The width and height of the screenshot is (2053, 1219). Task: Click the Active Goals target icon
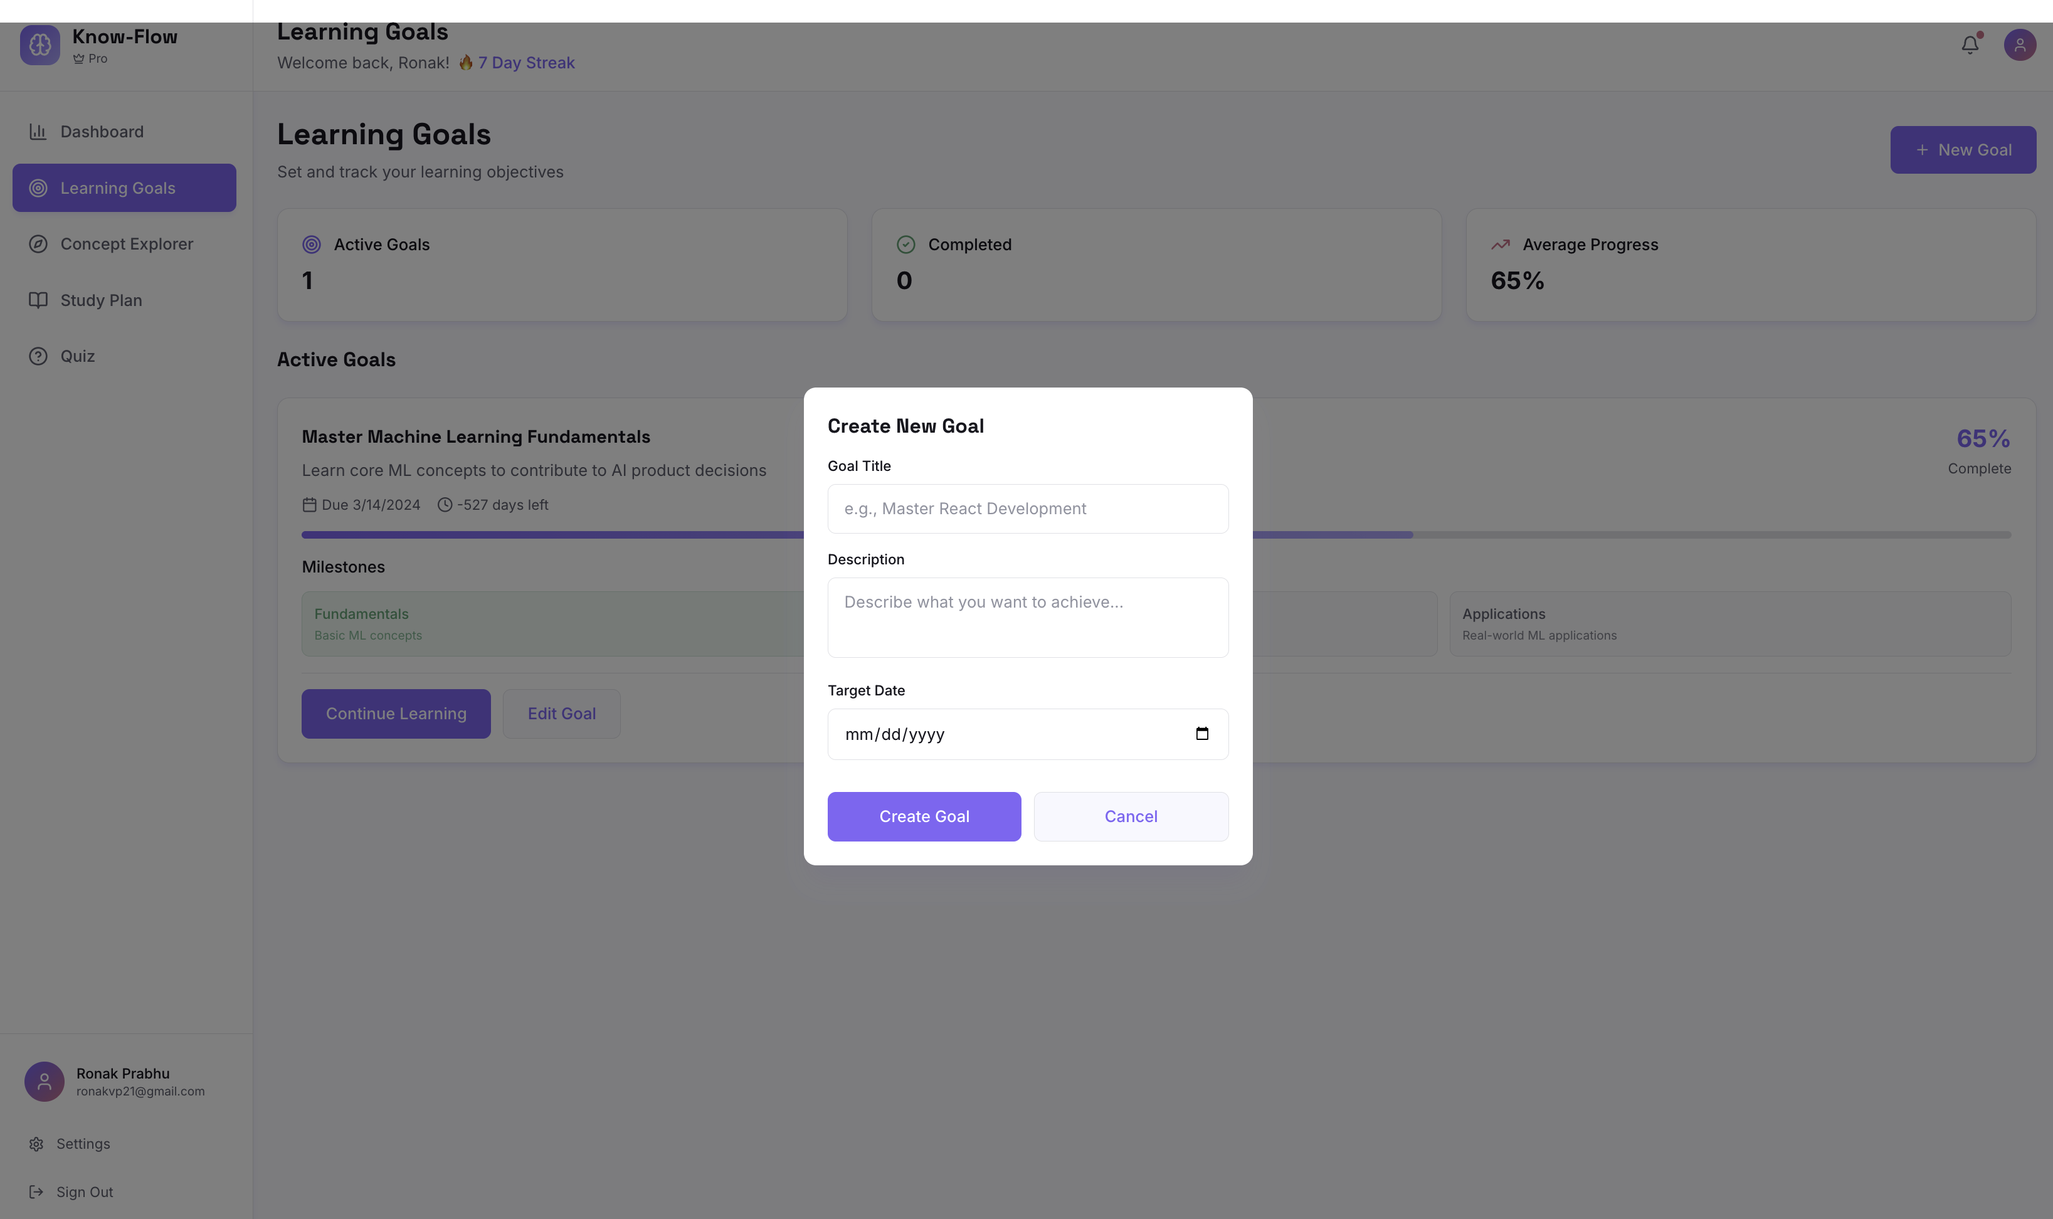[311, 245]
